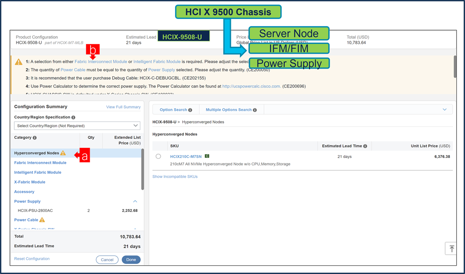465x274 pixels.
Task: Click the Unit List Price column header
Action: [x=430, y=146]
